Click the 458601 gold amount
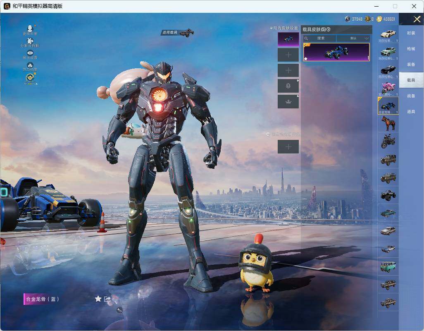This screenshot has width=424, height=331. point(389,19)
